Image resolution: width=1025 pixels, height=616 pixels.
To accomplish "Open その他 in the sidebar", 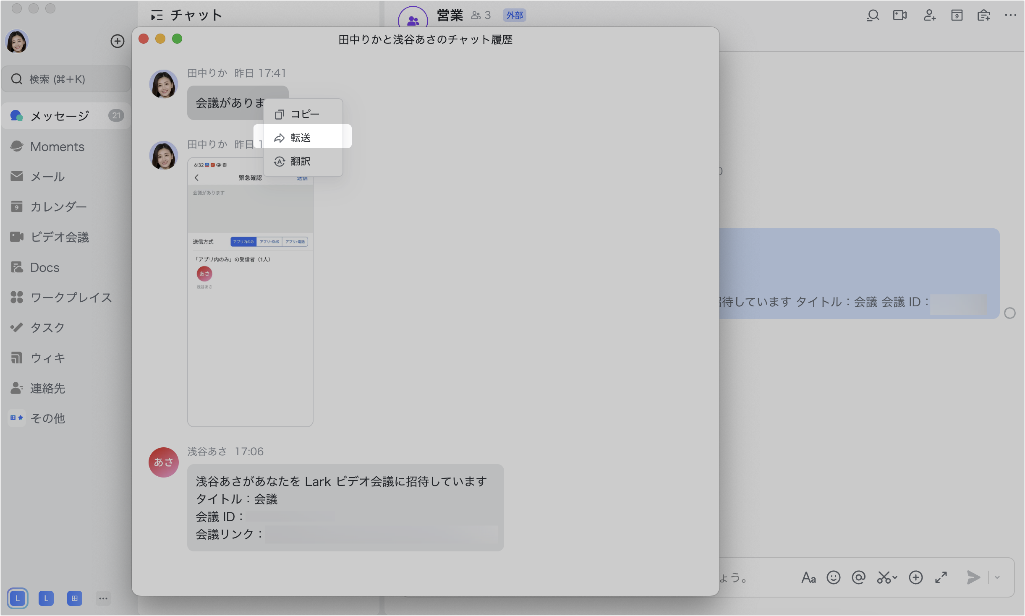I will coord(66,418).
